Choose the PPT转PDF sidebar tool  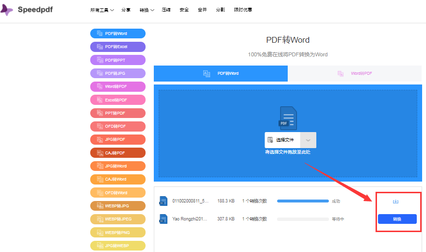(118, 113)
